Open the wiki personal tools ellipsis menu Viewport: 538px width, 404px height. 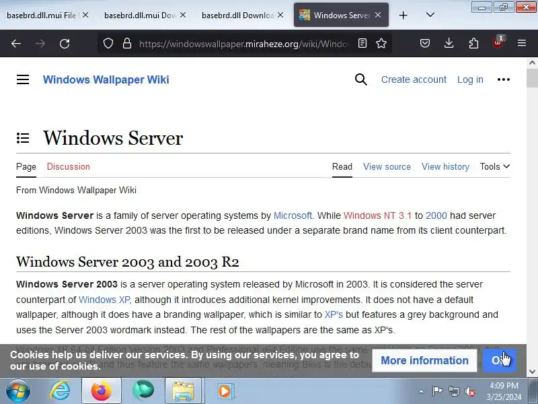pyautogui.click(x=503, y=79)
